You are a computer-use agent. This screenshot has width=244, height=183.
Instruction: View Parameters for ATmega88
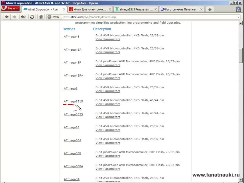pyautogui.click(x=108, y=130)
